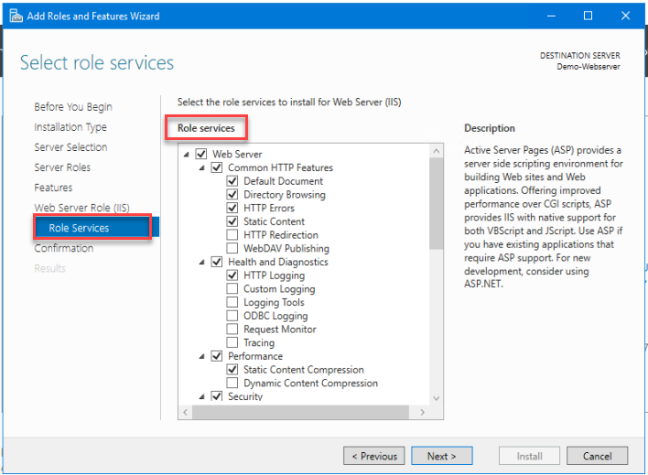Collapse the Performance group arrow
The width and height of the screenshot is (648, 475).
pyautogui.click(x=201, y=356)
